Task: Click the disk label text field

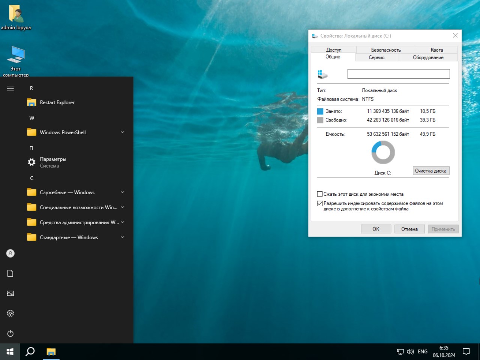Action: coord(398,74)
